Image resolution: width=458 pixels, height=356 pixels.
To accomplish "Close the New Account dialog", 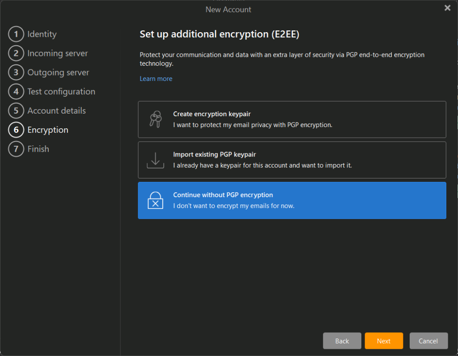I will [447, 8].
